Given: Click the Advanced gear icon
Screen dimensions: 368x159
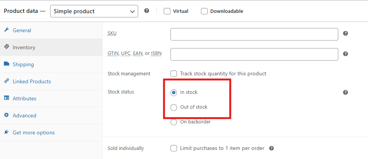Looking at the screenshot, I should click(x=6, y=115).
